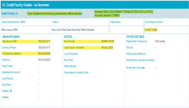Click the Asset Based security coverage label
This screenshot has width=189, height=108.
pyautogui.click(x=140, y=60)
